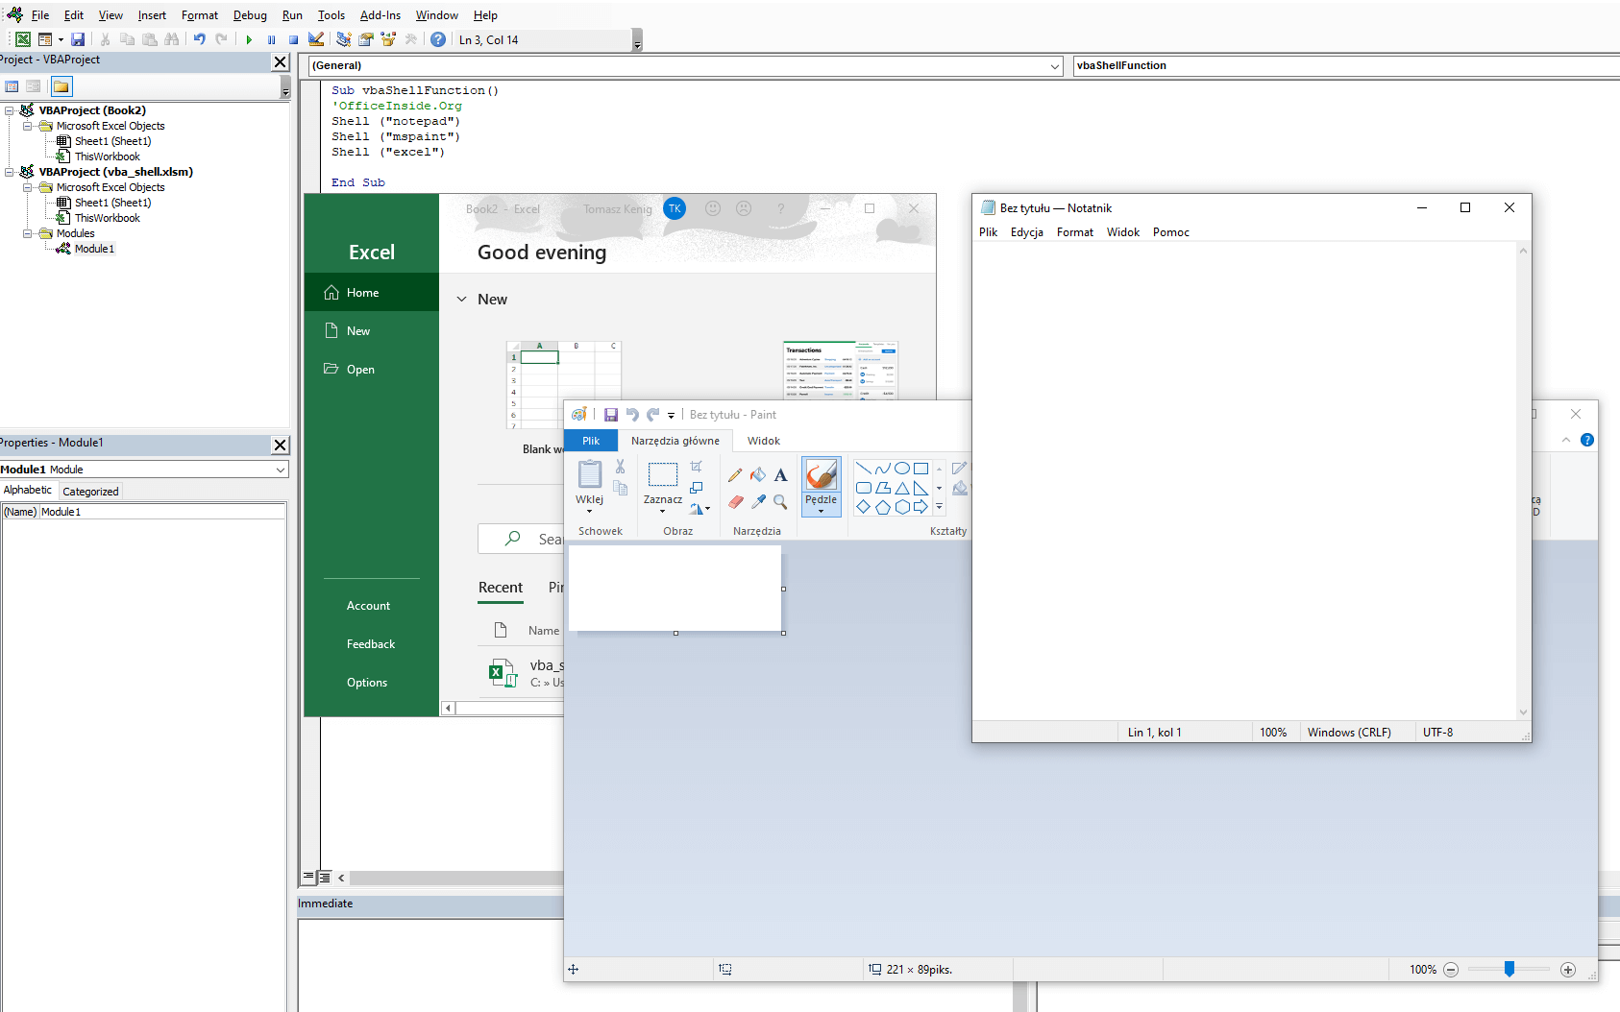Choose the Text tool in Paint's Narzędzia group
Image resolution: width=1620 pixels, height=1012 pixels.
[x=780, y=474]
